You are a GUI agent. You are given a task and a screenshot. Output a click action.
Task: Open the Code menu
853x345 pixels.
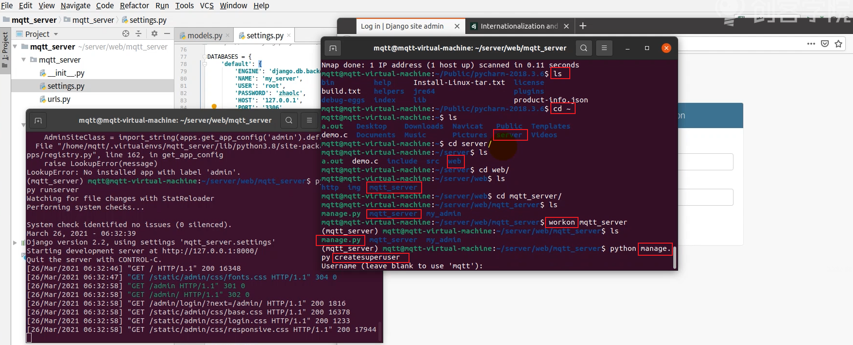point(105,5)
